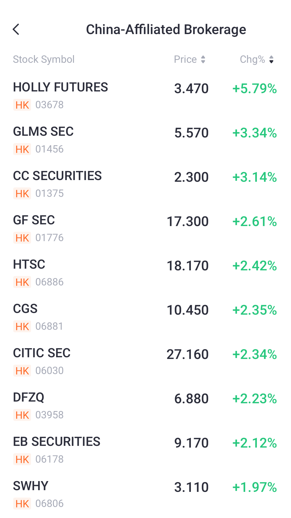The image size is (291, 518).
Task: Tap HK market badge for SWHY
Action: (x=22, y=504)
